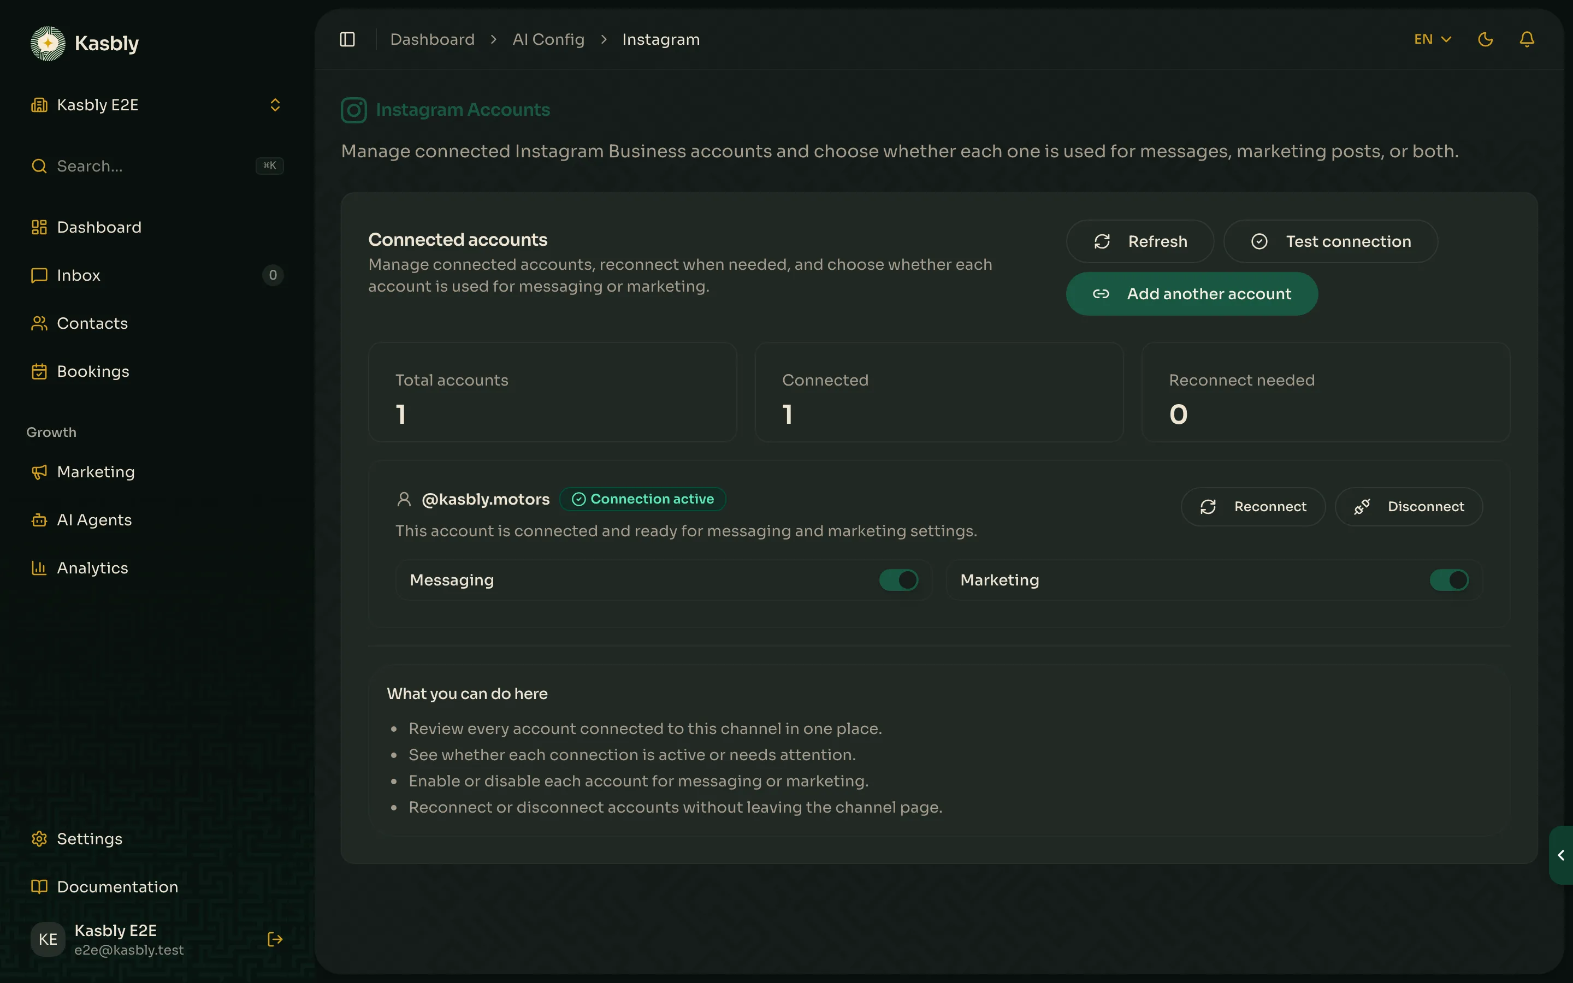Click the What you can do here heading
Viewport: 1573px width, 983px height.
coord(468,694)
